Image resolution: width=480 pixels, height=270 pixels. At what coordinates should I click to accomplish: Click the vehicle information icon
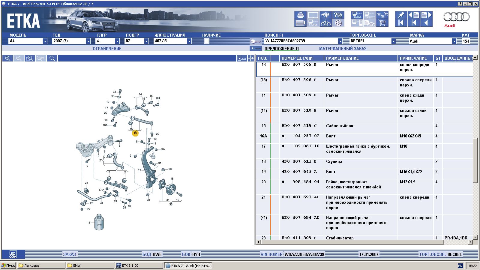325,23
